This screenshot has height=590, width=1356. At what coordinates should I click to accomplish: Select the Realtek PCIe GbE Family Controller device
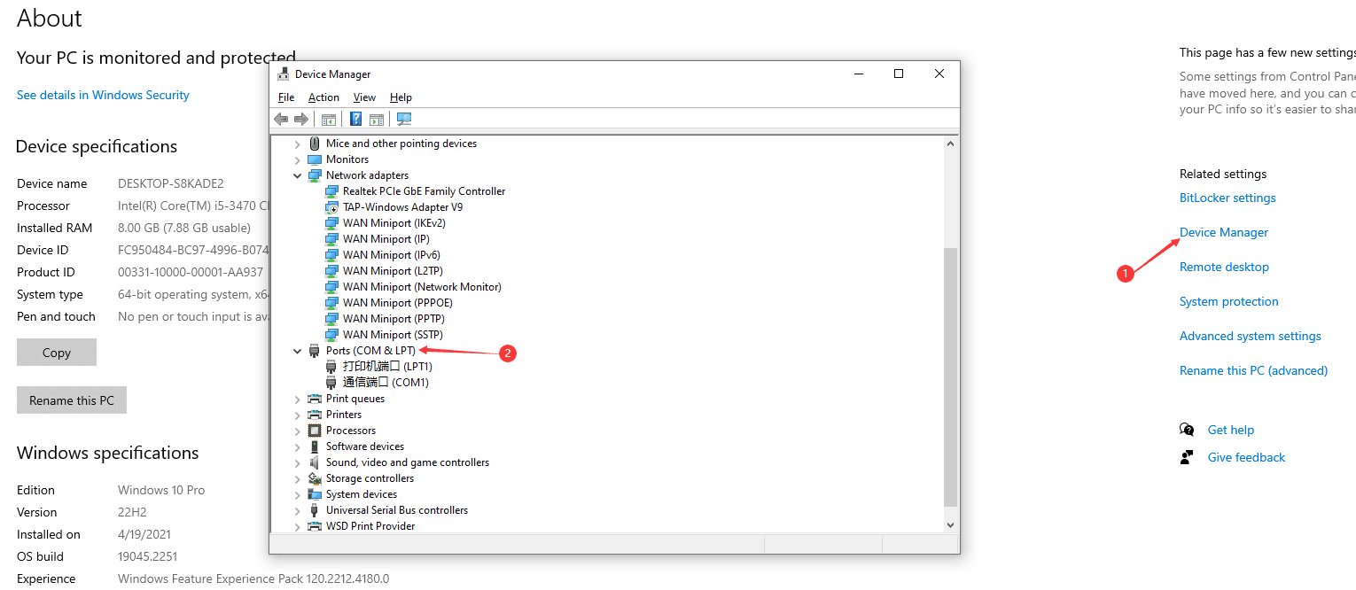(x=424, y=191)
